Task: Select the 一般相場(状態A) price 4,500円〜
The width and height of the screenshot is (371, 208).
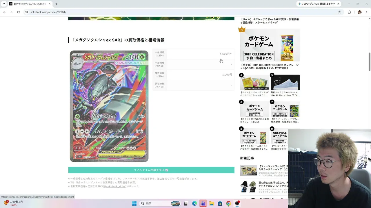Action: [226, 54]
